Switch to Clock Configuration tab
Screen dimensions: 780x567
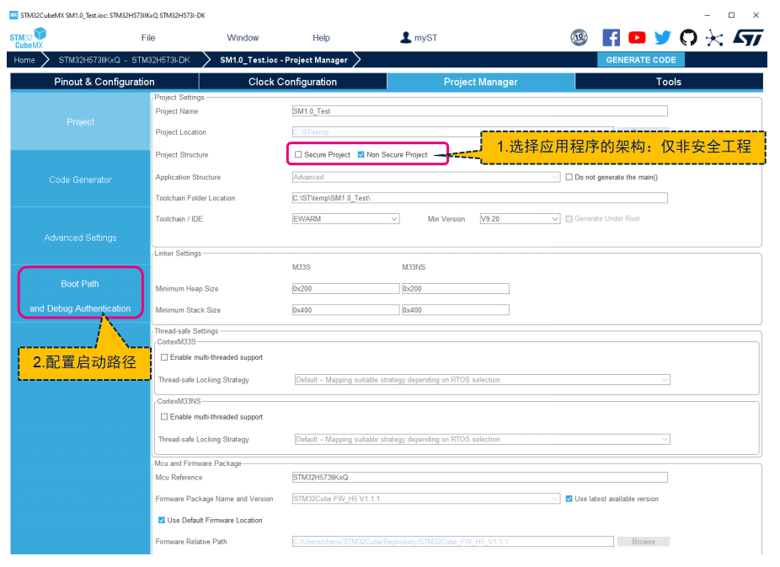[292, 82]
